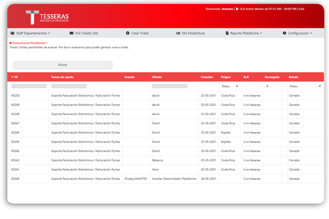329x219 pixels.
Task: Click the Tesseras logo
Action: click(x=47, y=17)
